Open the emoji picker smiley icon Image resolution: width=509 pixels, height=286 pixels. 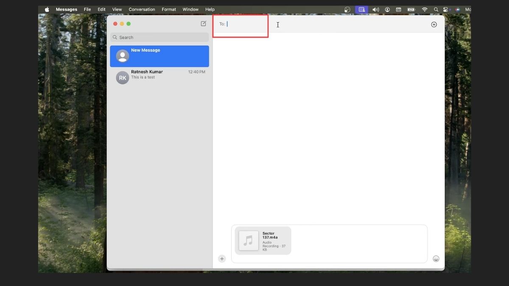436,258
